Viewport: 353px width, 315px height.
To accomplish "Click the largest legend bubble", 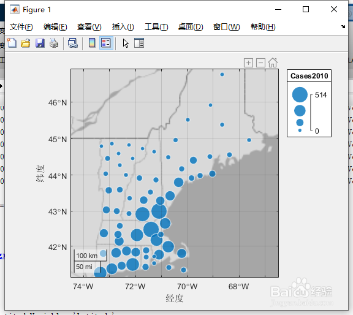I will click(300, 94).
